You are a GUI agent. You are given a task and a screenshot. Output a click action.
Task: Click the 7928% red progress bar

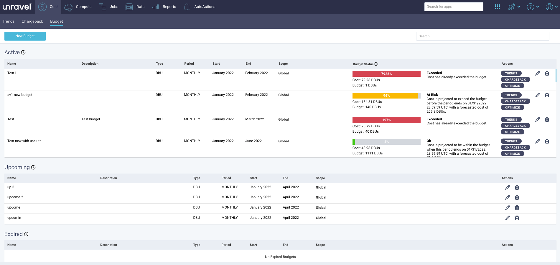click(386, 74)
